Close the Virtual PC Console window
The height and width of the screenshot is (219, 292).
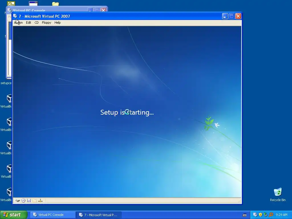pos(103,10)
